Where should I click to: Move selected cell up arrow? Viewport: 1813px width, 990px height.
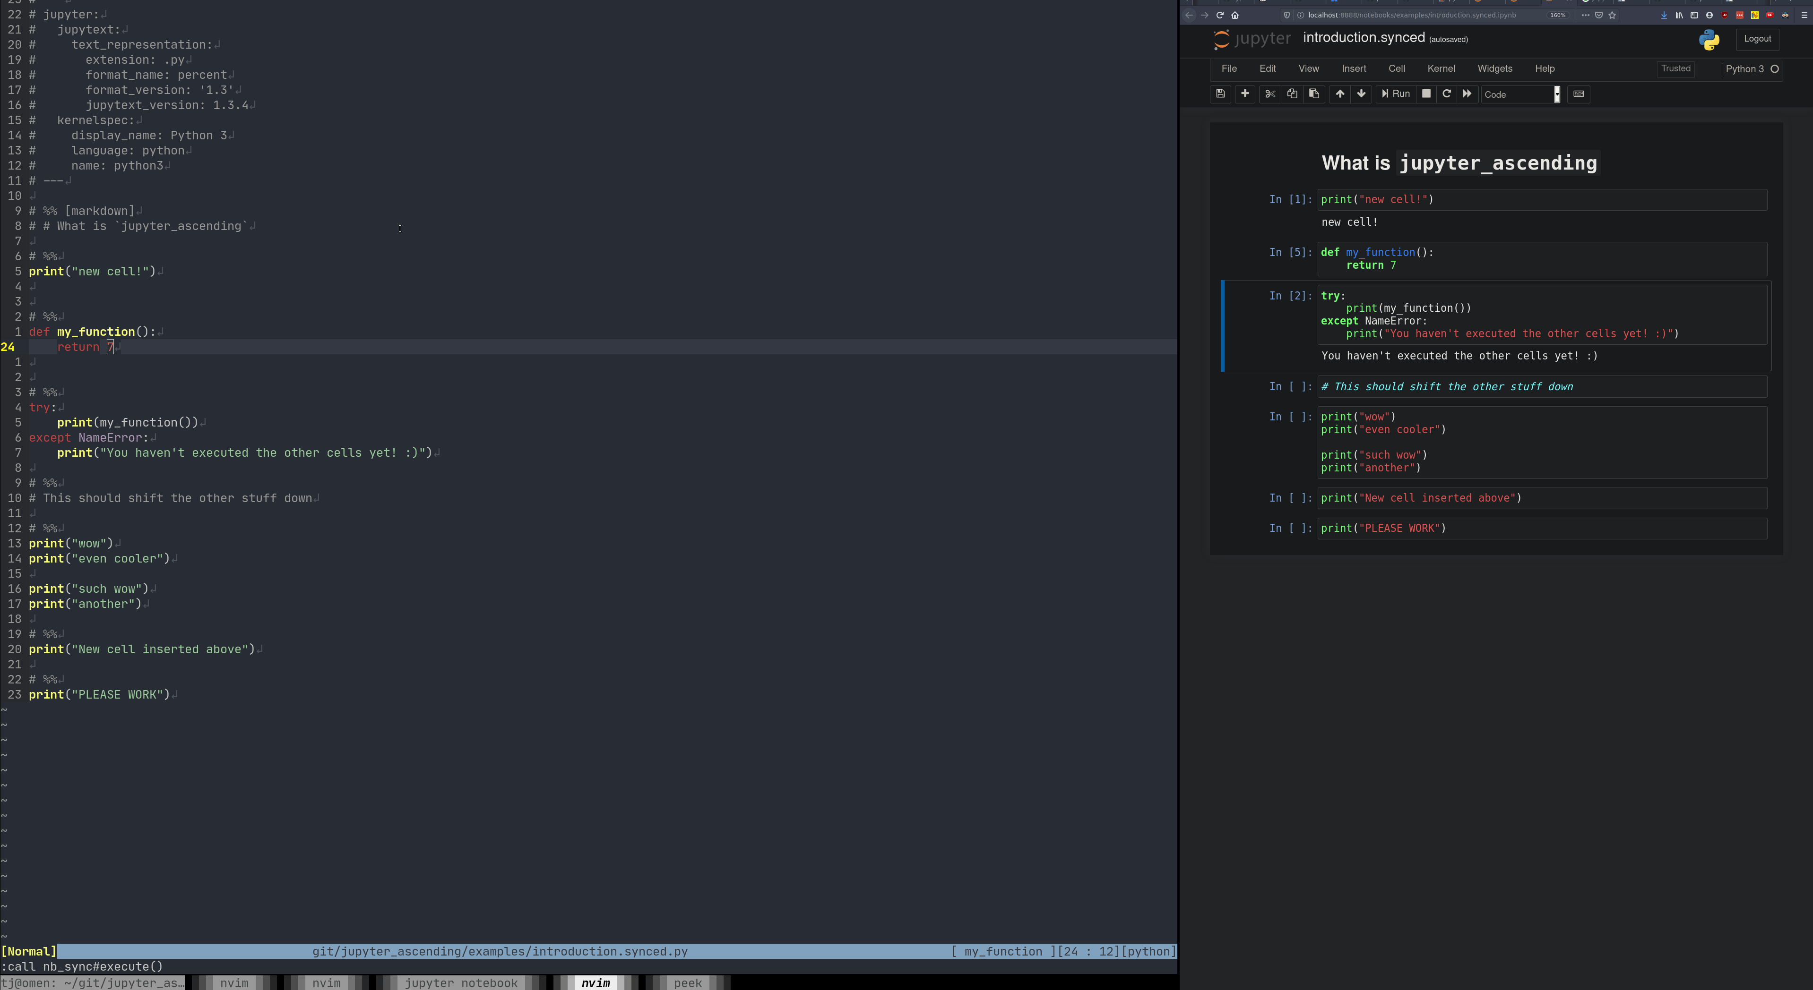1339,94
